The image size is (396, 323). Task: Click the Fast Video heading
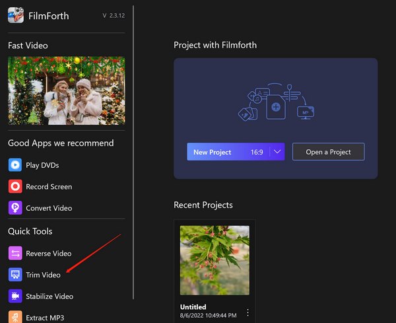28,46
